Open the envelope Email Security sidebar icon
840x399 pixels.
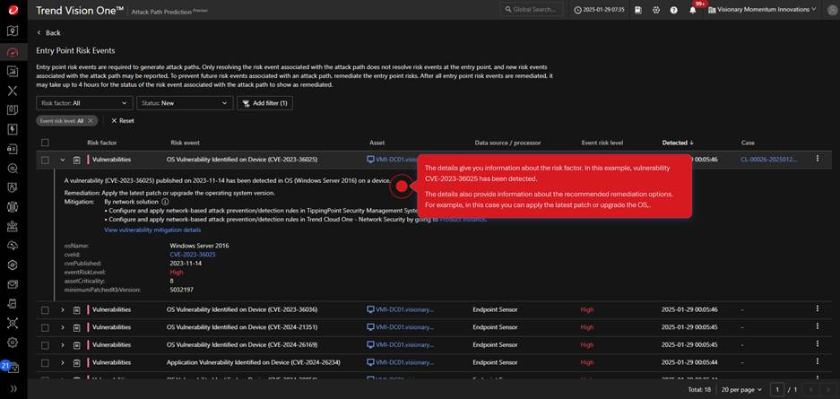point(13,284)
